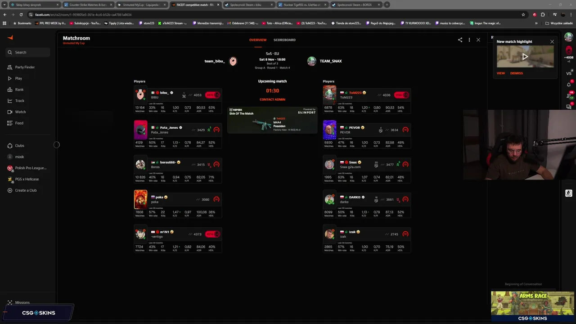Open Snax player avatar
This screenshot has height=324, width=576.
[x=329, y=164]
